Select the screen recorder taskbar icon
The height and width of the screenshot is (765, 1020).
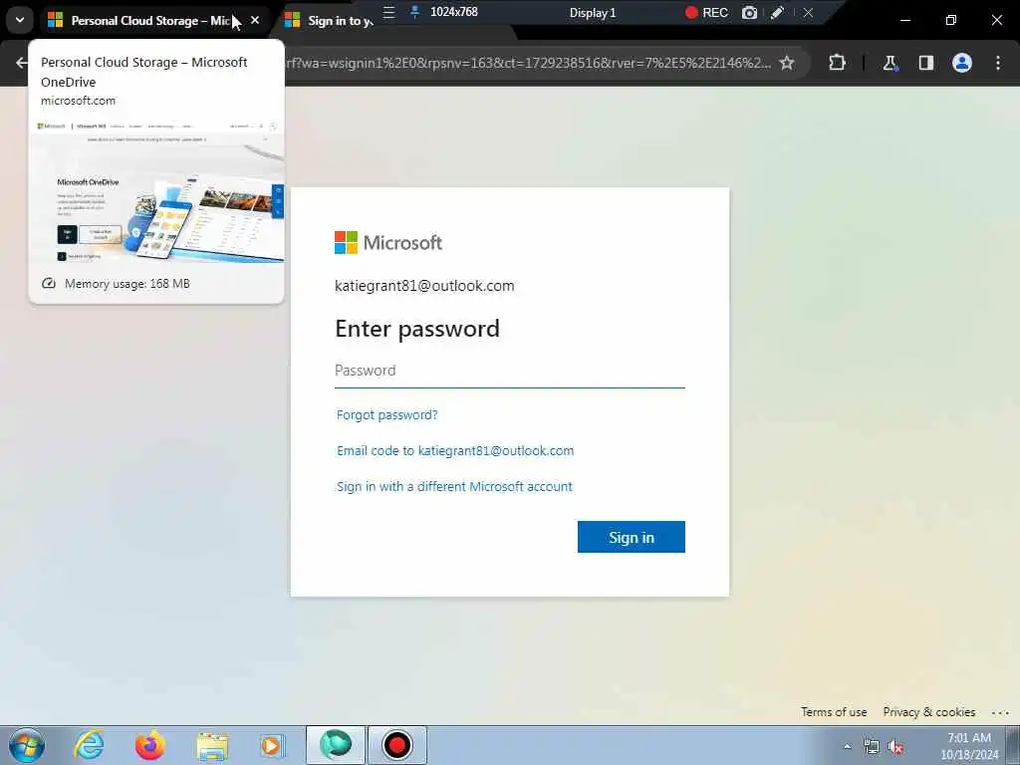tap(396, 745)
